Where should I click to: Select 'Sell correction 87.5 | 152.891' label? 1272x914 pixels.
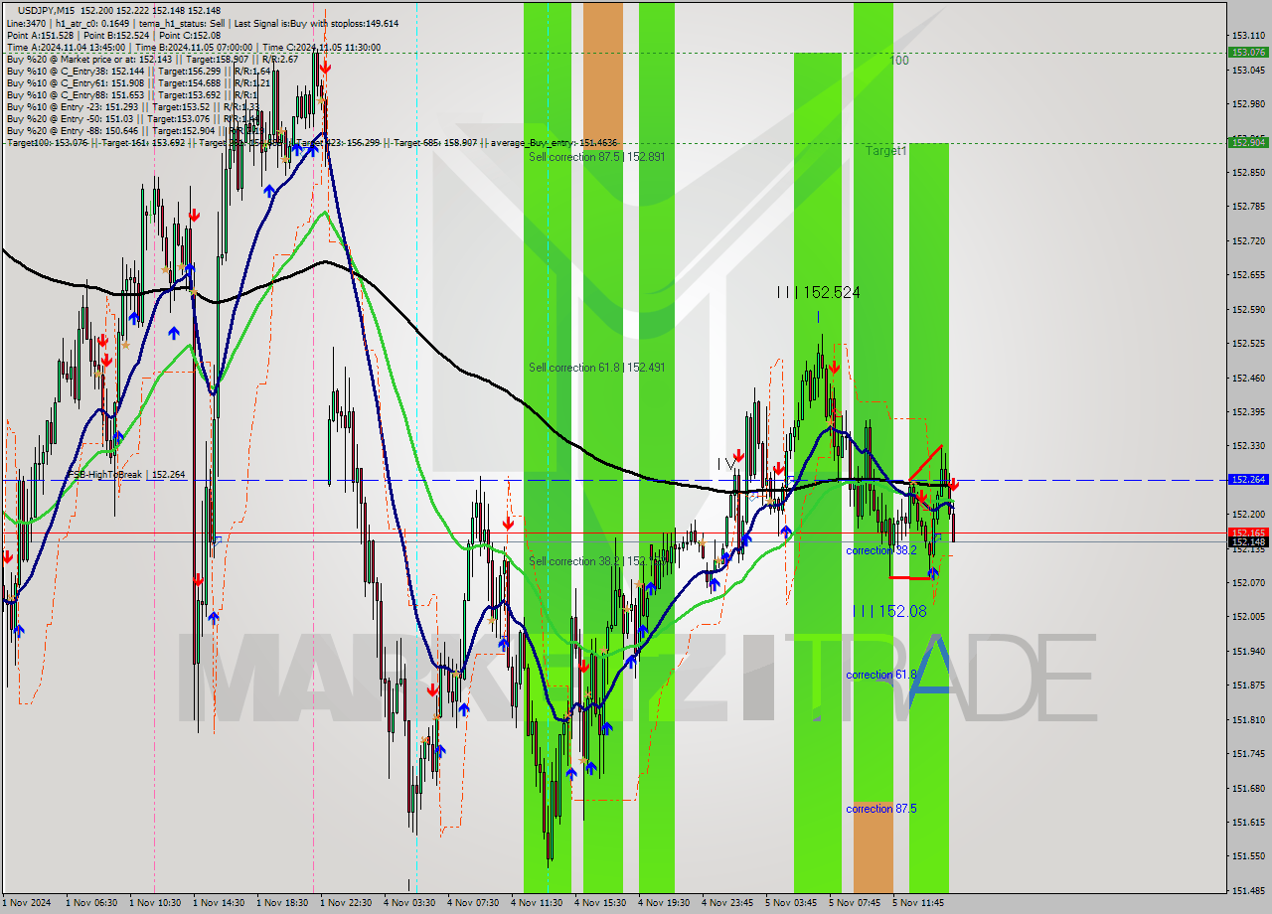point(597,157)
